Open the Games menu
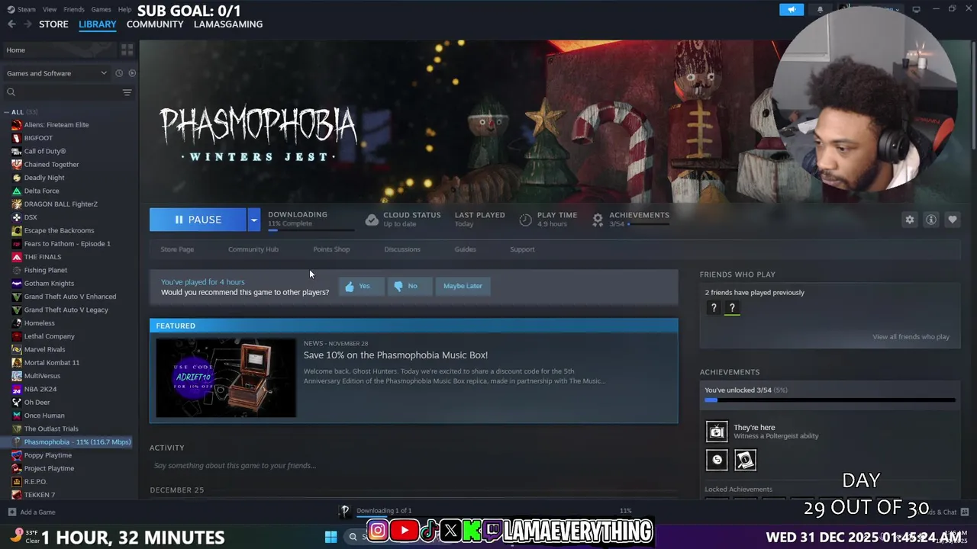Screen dimensions: 977x549 coord(101,9)
